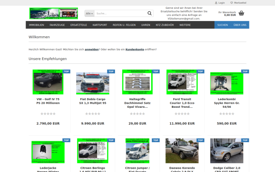
Task: Open Haltegriffe Dachhimmel product thumbnail
Action: tap(137, 82)
